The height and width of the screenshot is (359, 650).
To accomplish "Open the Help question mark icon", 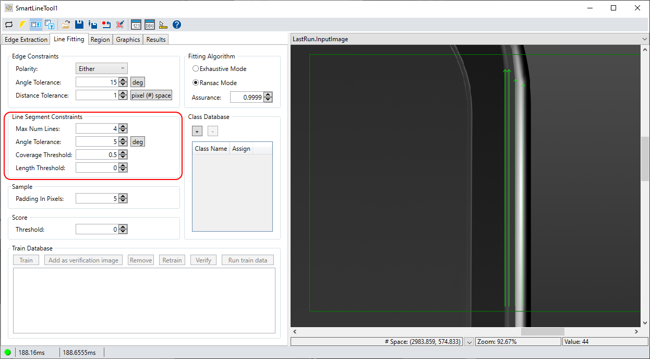I will click(x=177, y=24).
